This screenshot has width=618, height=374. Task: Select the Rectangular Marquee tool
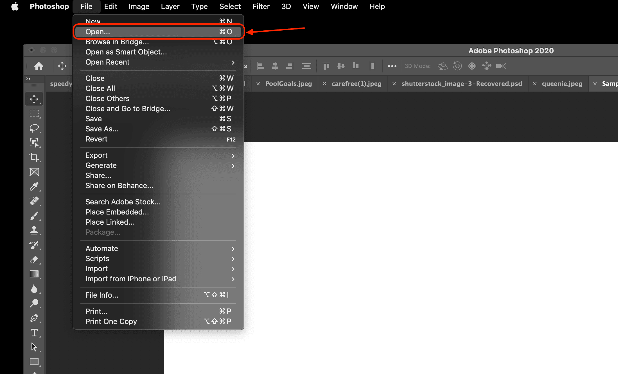tap(34, 113)
